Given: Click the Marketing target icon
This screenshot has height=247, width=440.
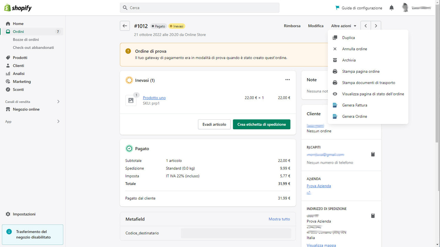Looking at the screenshot, I should (x=8, y=81).
